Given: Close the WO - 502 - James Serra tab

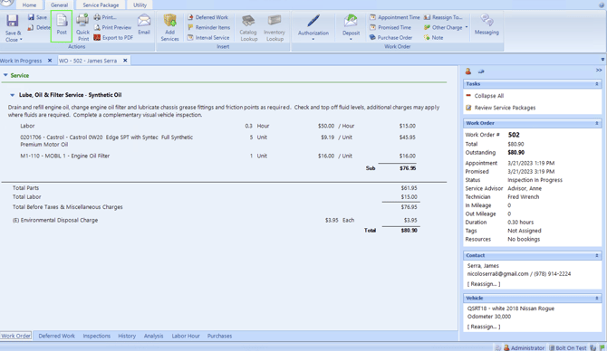Looking at the screenshot, I should pyautogui.click(x=125, y=61).
